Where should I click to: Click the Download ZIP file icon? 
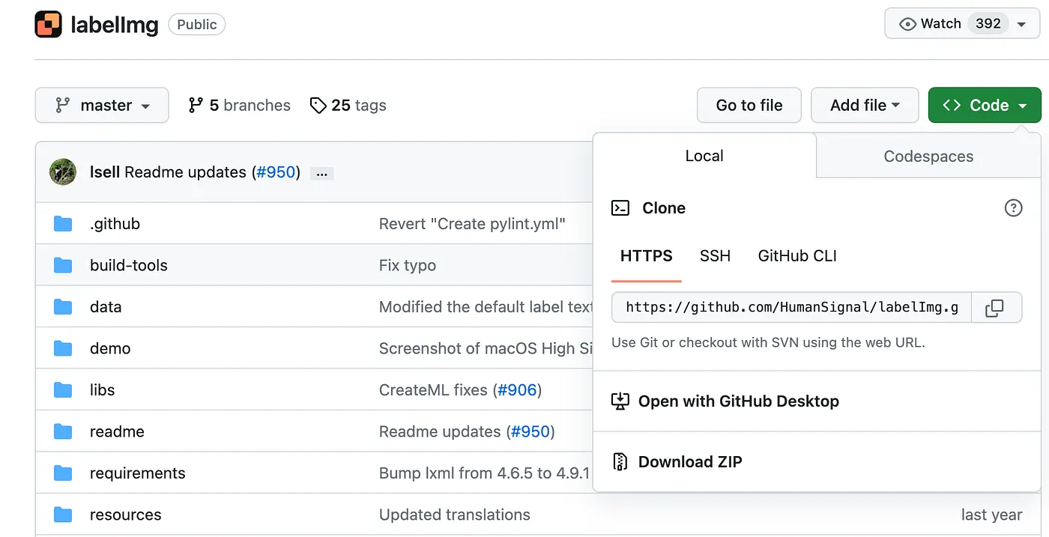[x=620, y=462]
